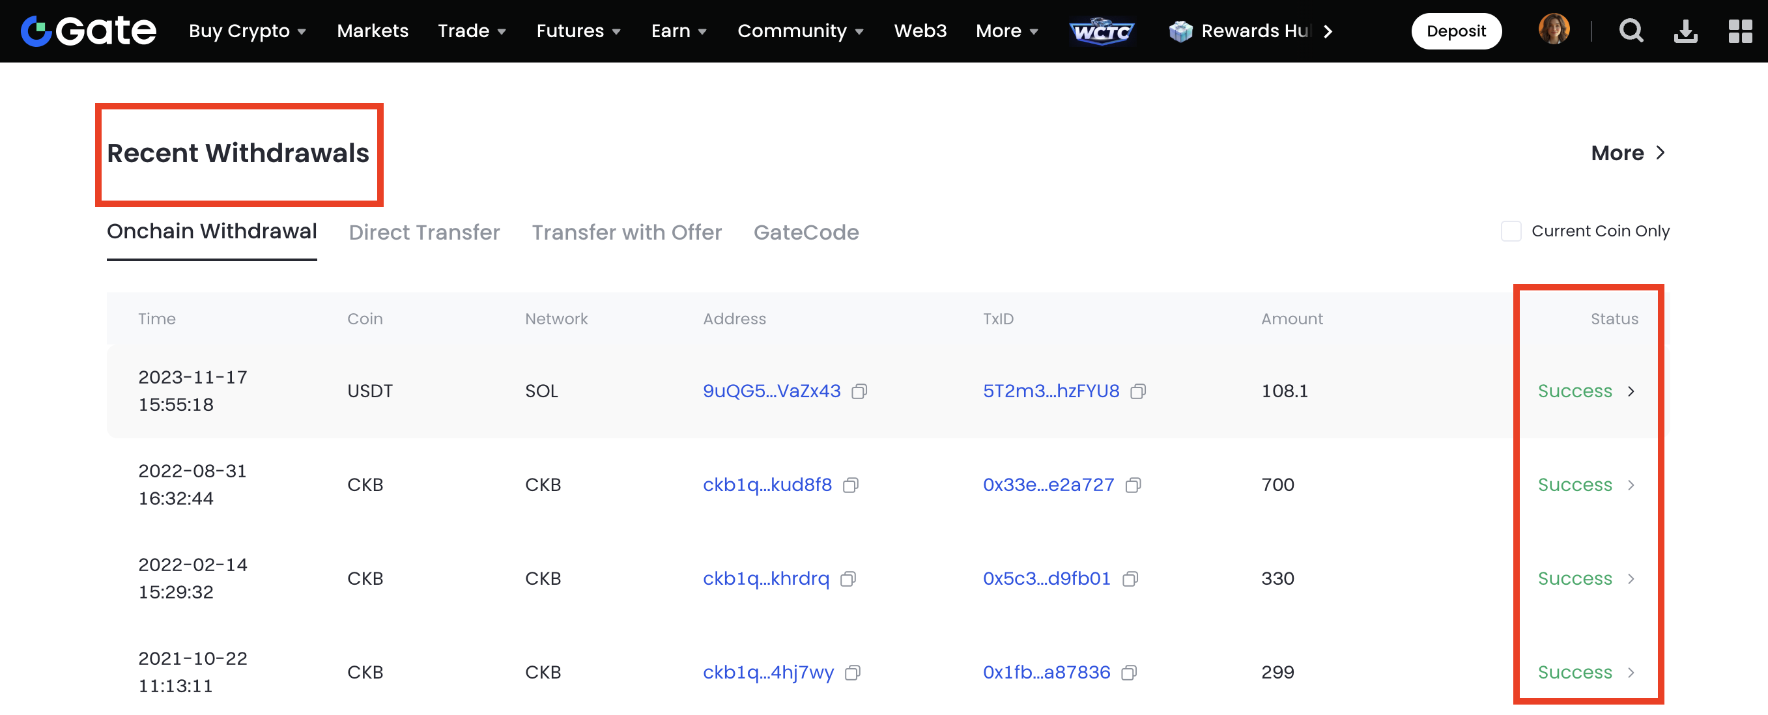Screen dimensions: 1768x715
Task: Open the user profile avatar
Action: pyautogui.click(x=1553, y=30)
